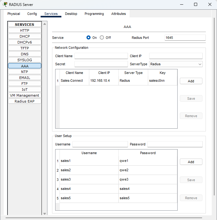Select the sales3 user row
The image size is (217, 220).
click(x=89, y=180)
